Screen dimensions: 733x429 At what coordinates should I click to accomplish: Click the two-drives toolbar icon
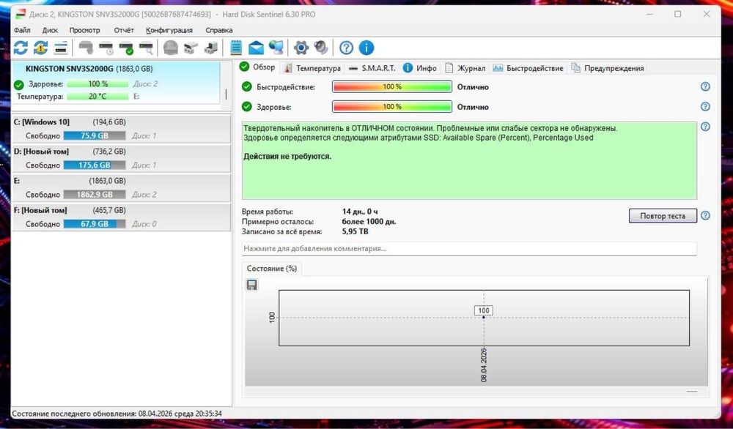point(191,48)
